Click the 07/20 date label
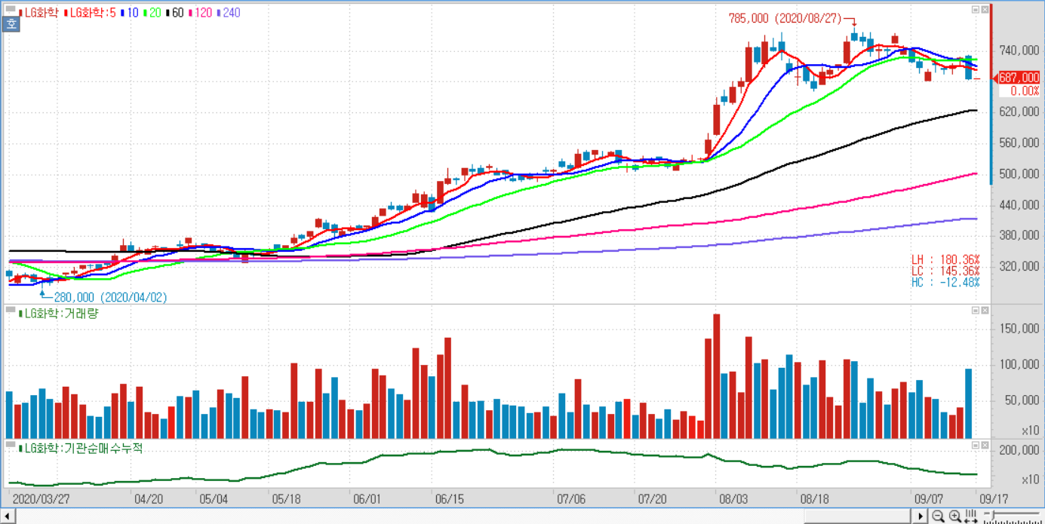Image resolution: width=1045 pixels, height=524 pixels. click(x=652, y=499)
